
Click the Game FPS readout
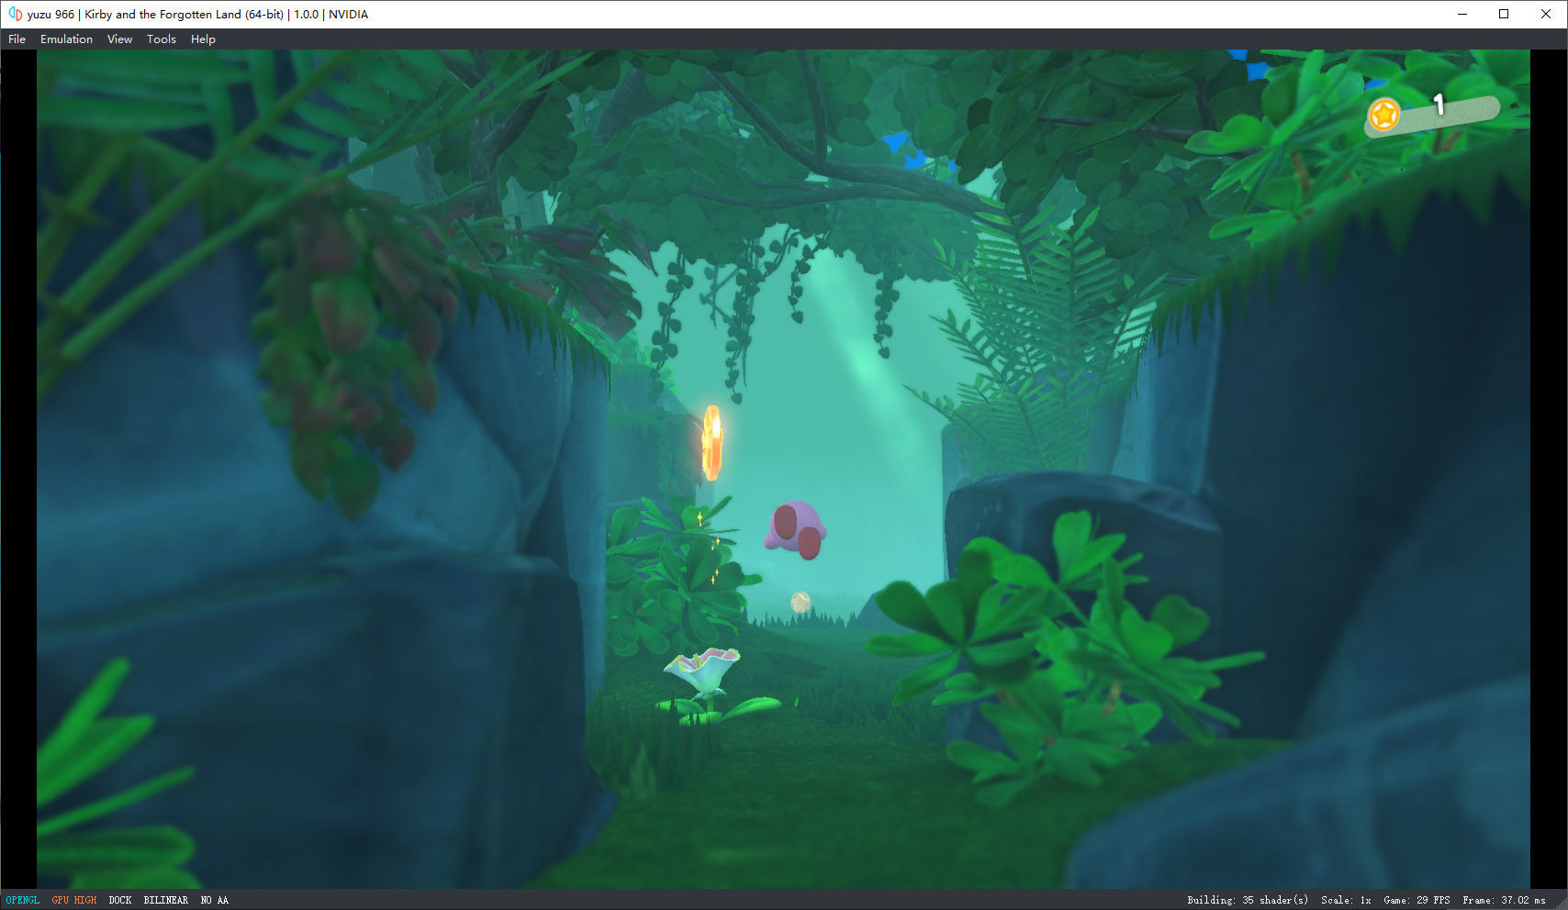click(x=1417, y=900)
